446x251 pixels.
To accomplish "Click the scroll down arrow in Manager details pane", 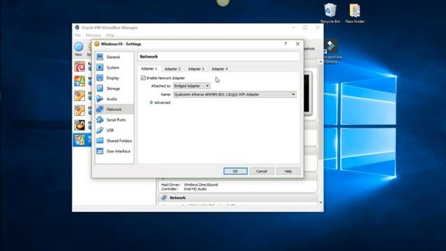I will tap(321, 202).
